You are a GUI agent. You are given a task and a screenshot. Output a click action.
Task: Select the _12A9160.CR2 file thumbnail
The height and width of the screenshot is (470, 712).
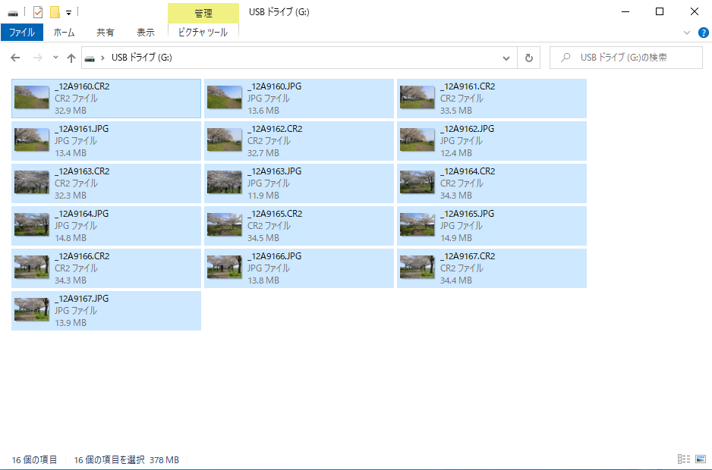click(32, 98)
